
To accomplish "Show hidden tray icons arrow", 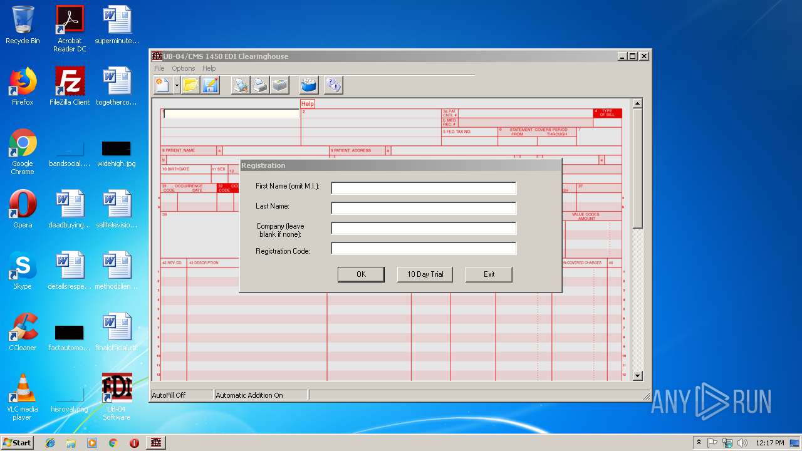I will tap(699, 443).
